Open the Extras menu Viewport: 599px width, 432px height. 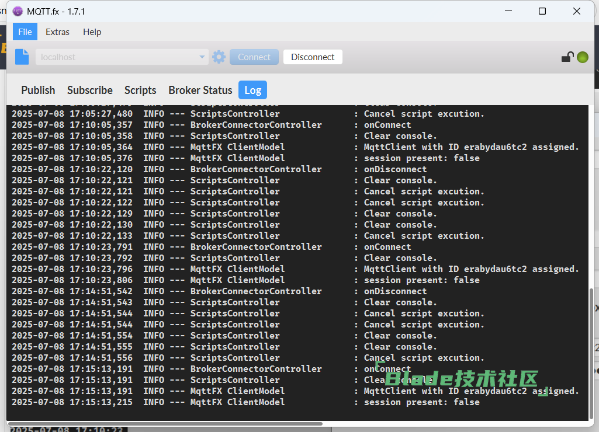(57, 32)
